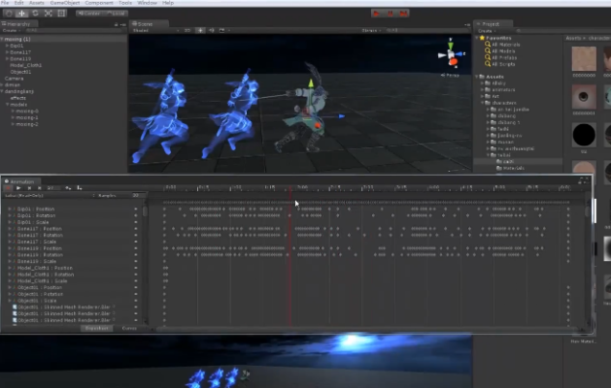Toggle the Persp projection label
This screenshot has height=388, width=611.
[450, 75]
